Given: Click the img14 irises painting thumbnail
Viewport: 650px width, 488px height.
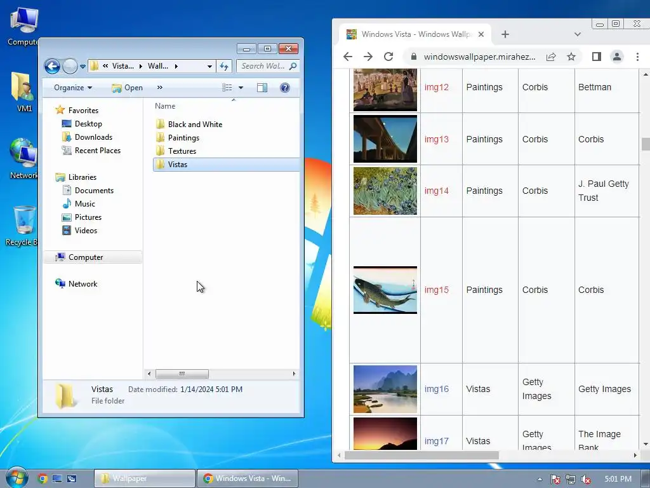Looking at the screenshot, I should click(385, 191).
